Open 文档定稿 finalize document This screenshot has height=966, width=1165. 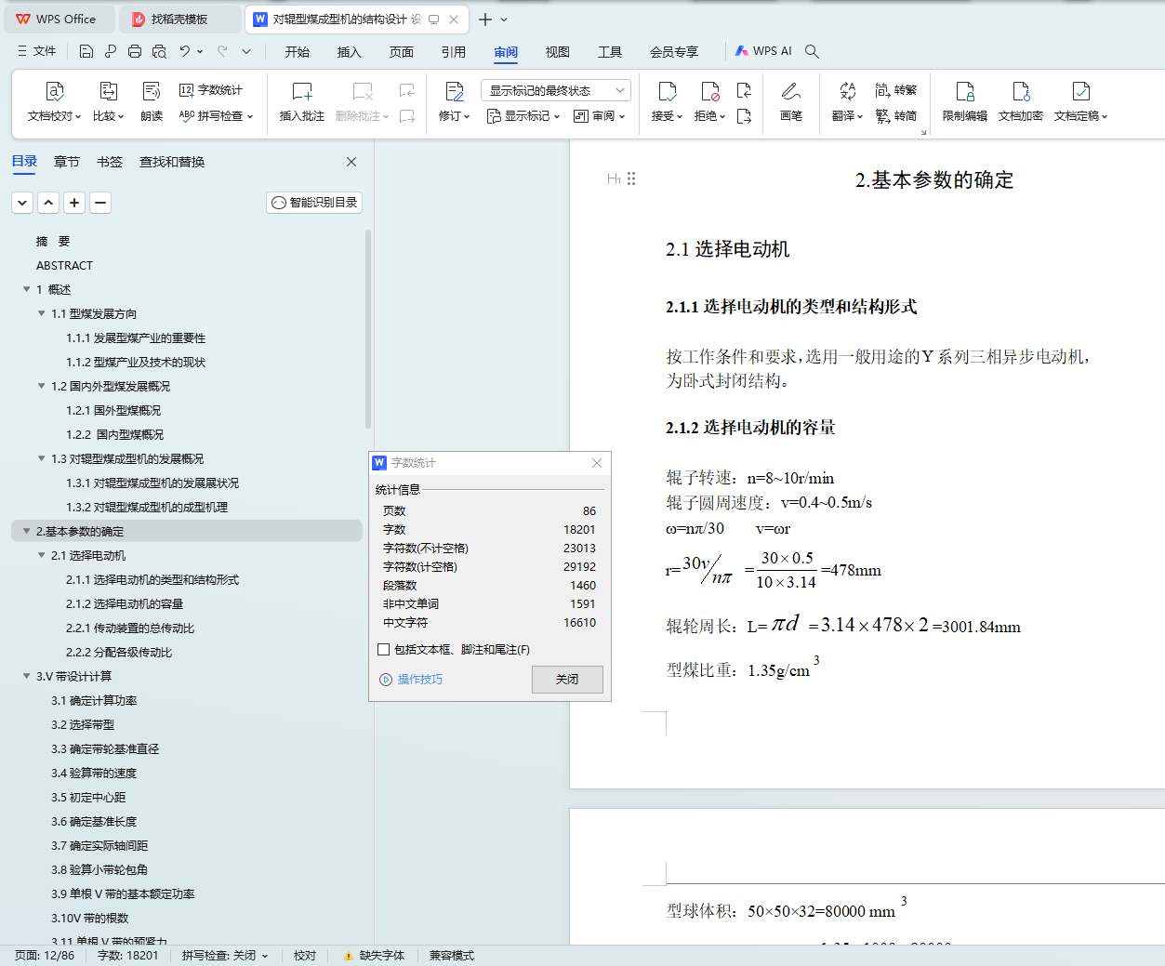tap(1080, 102)
